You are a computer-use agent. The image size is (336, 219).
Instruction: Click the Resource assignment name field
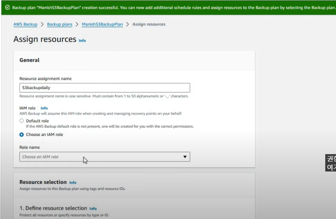[x=105, y=88]
